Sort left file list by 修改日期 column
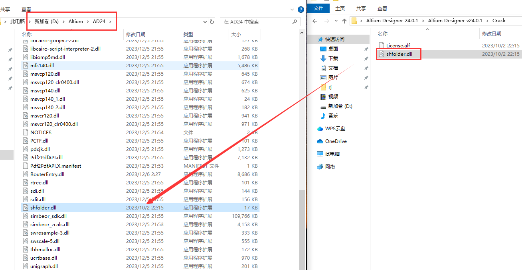This screenshot has height=270, width=522. pos(136,35)
